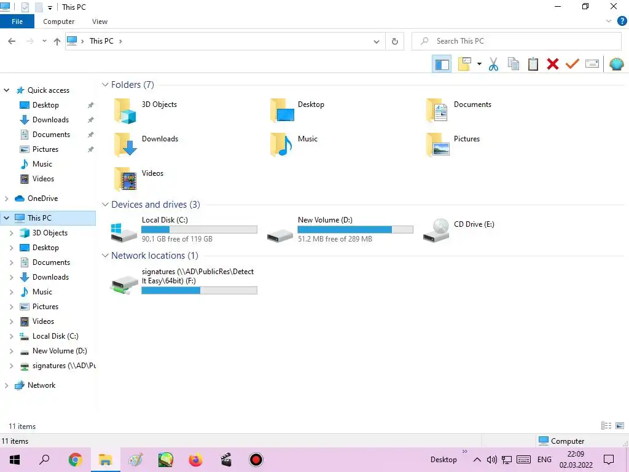Collapse the Devices and drives group
The image size is (629, 472).
[105, 205]
